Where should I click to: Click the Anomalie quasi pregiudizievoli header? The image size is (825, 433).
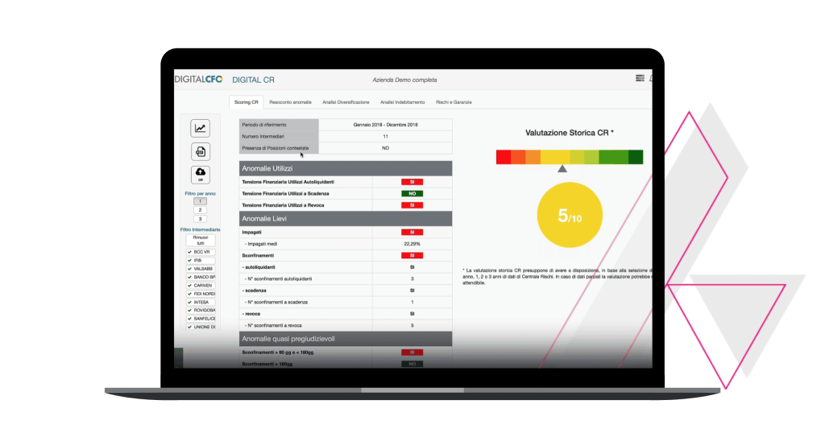tap(346, 339)
